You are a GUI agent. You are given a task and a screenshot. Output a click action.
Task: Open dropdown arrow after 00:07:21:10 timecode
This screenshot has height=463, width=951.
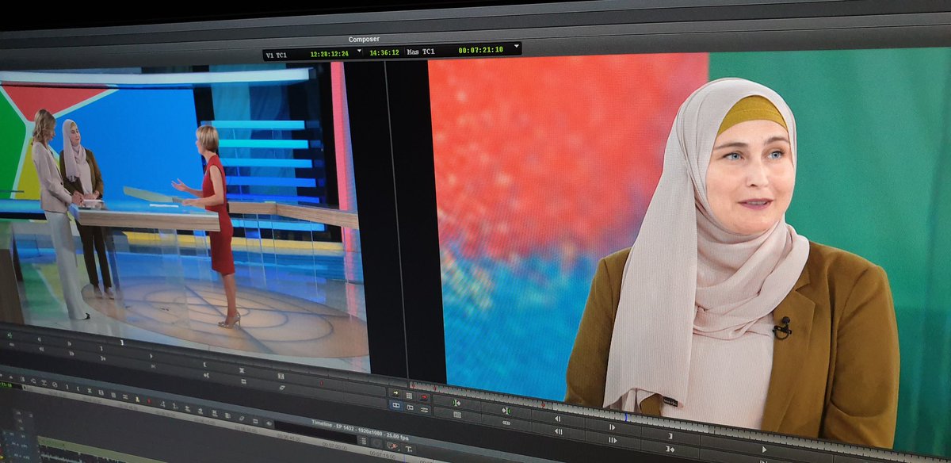[517, 46]
